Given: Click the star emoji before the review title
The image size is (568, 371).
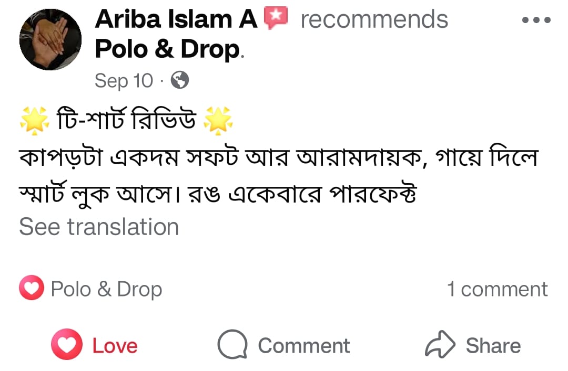Looking at the screenshot, I should [34, 120].
